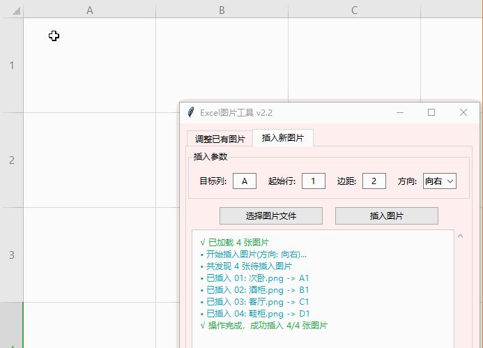Image resolution: width=483 pixels, height=348 pixels.
Task: Click the log scrollbar up arrow
Action: [x=461, y=236]
